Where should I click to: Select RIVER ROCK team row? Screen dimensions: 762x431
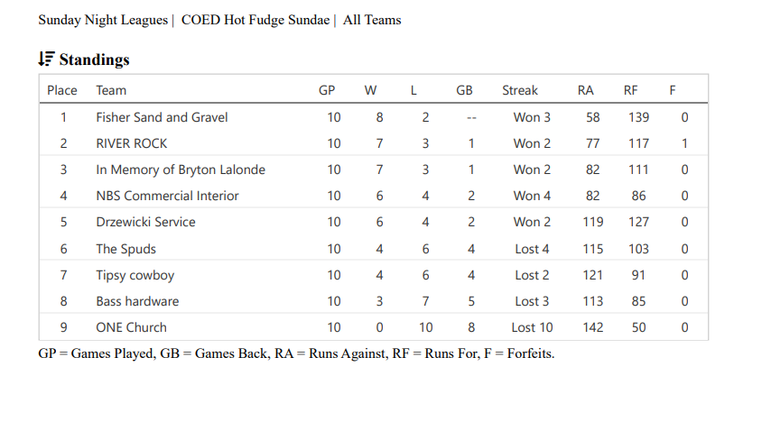coord(132,143)
